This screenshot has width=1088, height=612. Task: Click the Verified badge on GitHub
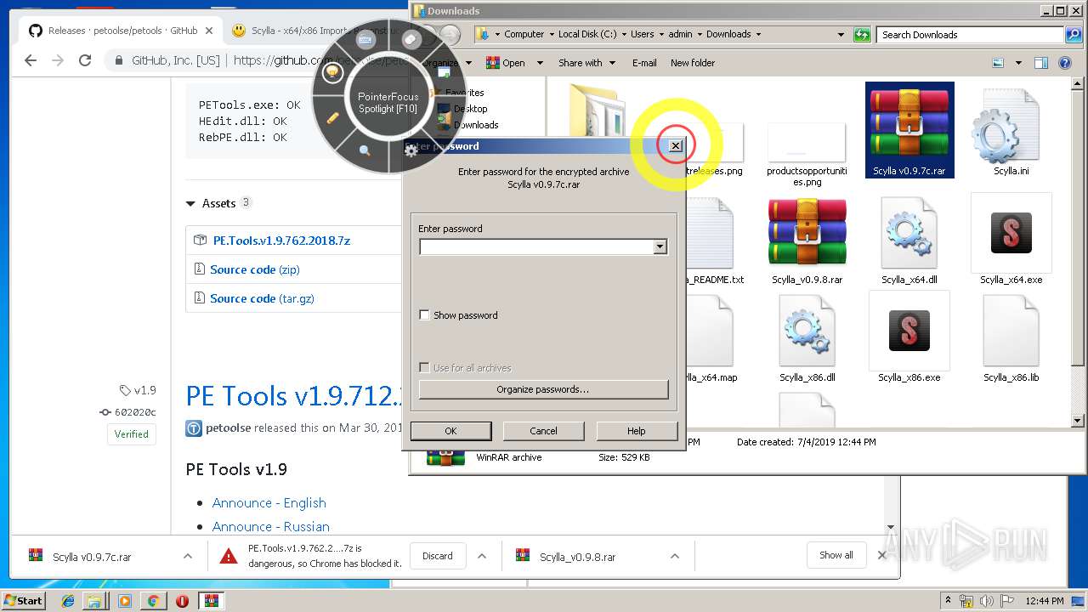tap(132, 433)
